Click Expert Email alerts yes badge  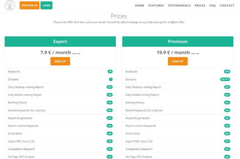(109, 133)
